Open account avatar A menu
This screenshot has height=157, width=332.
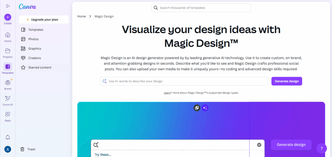click(x=8, y=149)
